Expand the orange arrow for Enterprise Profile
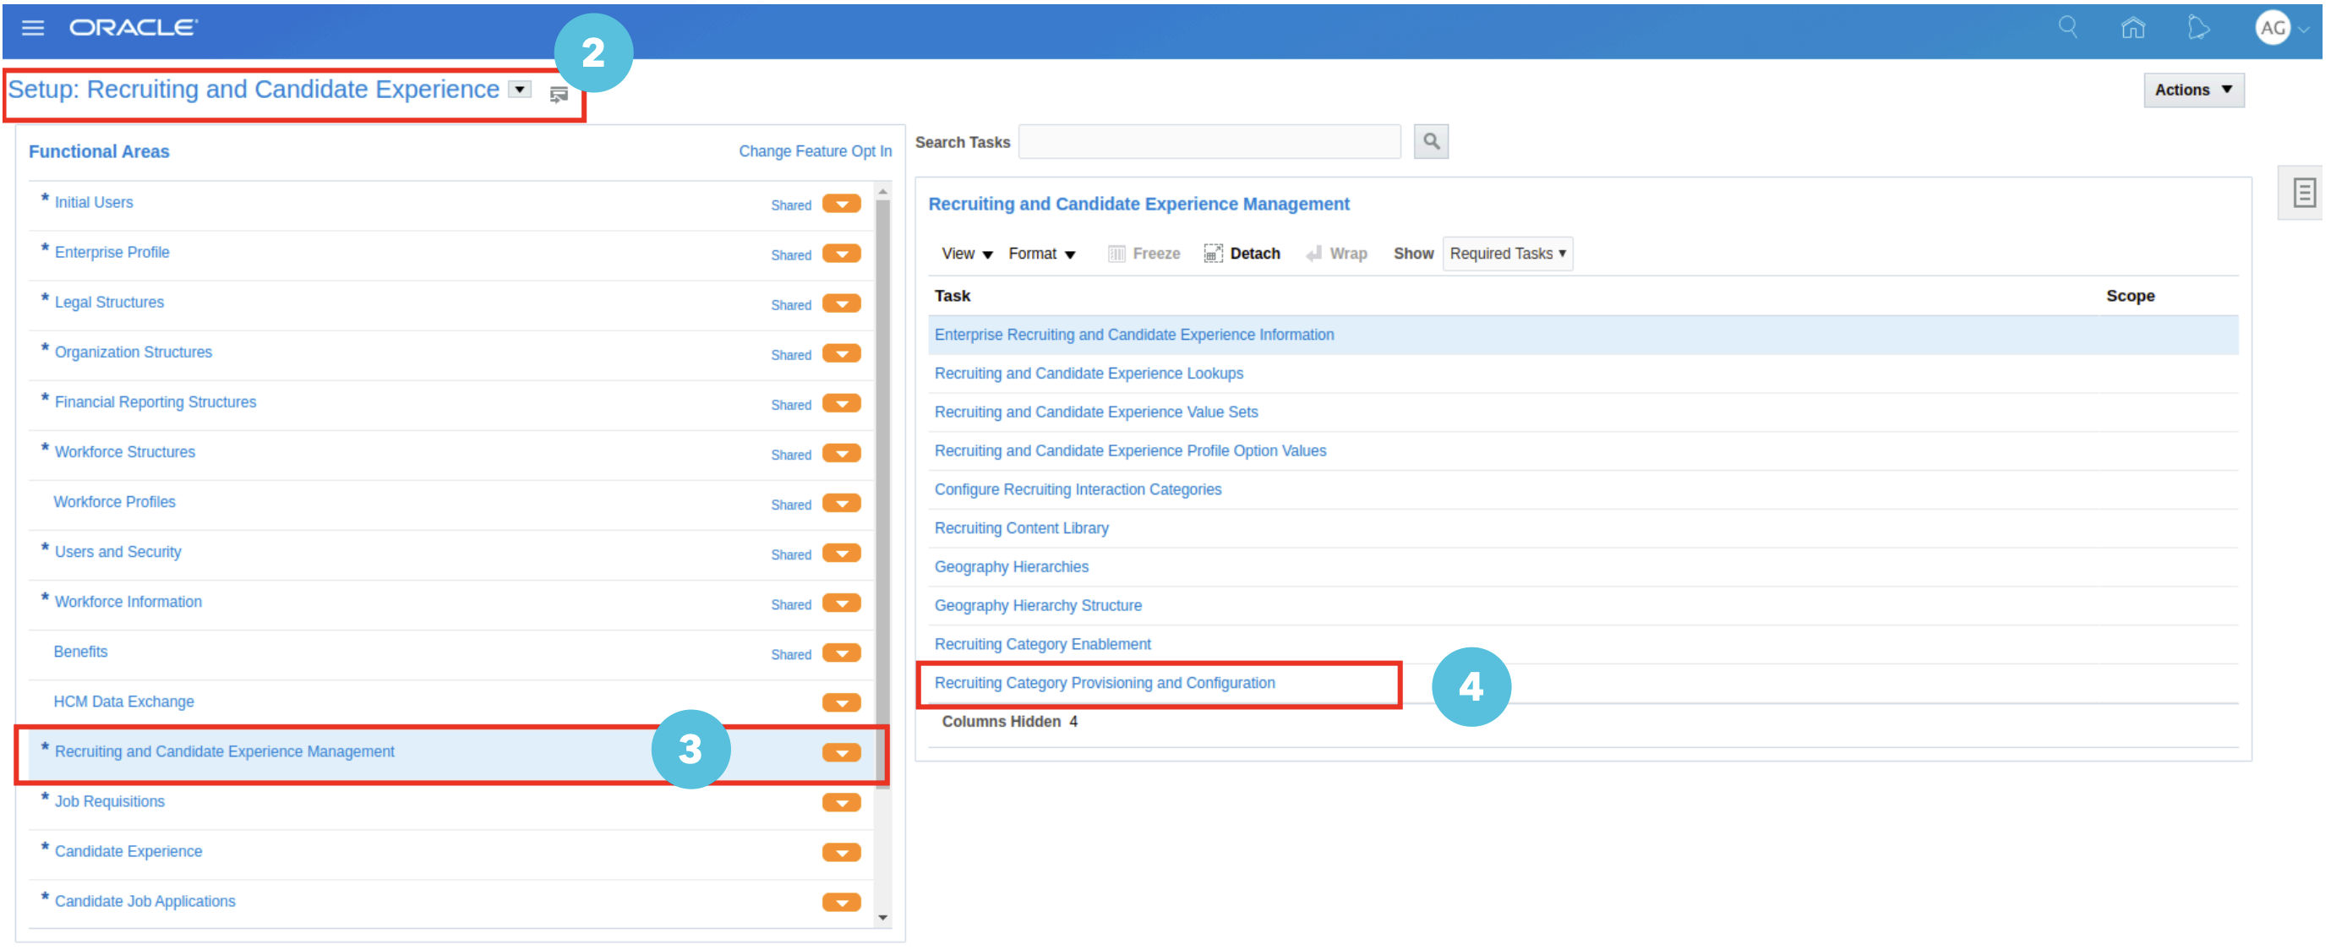Viewport: 2331px width, 950px height. click(x=842, y=254)
